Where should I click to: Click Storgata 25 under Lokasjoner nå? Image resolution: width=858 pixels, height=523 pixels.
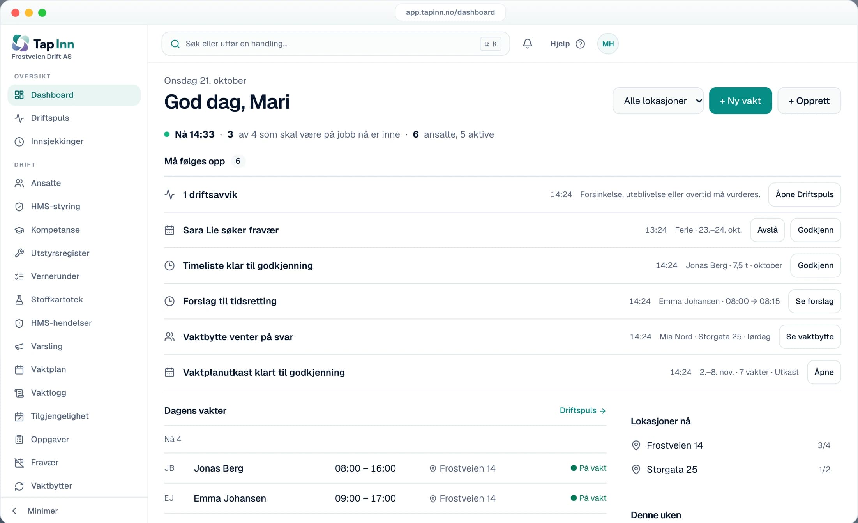731,470
